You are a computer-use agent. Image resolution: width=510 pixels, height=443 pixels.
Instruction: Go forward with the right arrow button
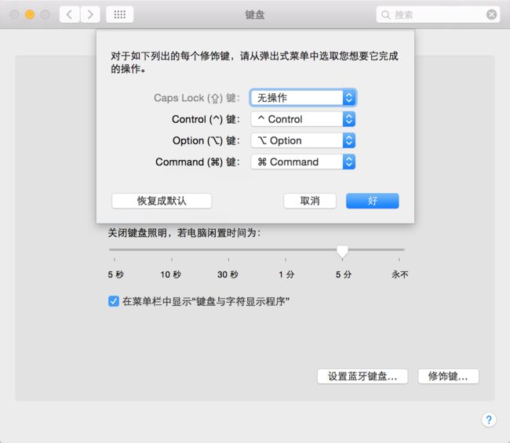pos(90,15)
